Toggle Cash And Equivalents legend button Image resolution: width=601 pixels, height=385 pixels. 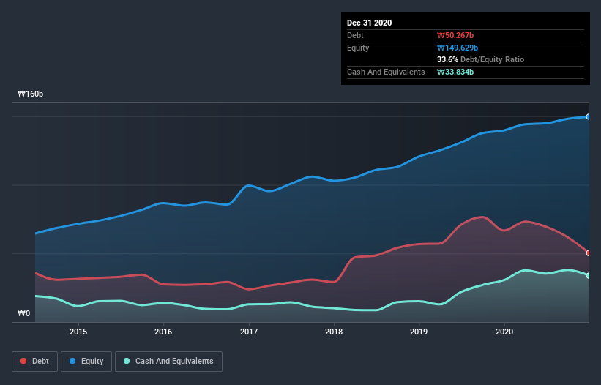(x=168, y=362)
